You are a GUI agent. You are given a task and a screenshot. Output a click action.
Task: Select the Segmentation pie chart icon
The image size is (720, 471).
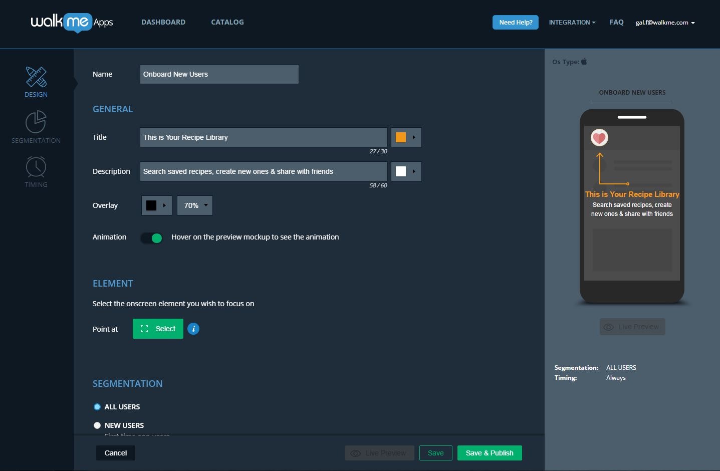pyautogui.click(x=36, y=122)
